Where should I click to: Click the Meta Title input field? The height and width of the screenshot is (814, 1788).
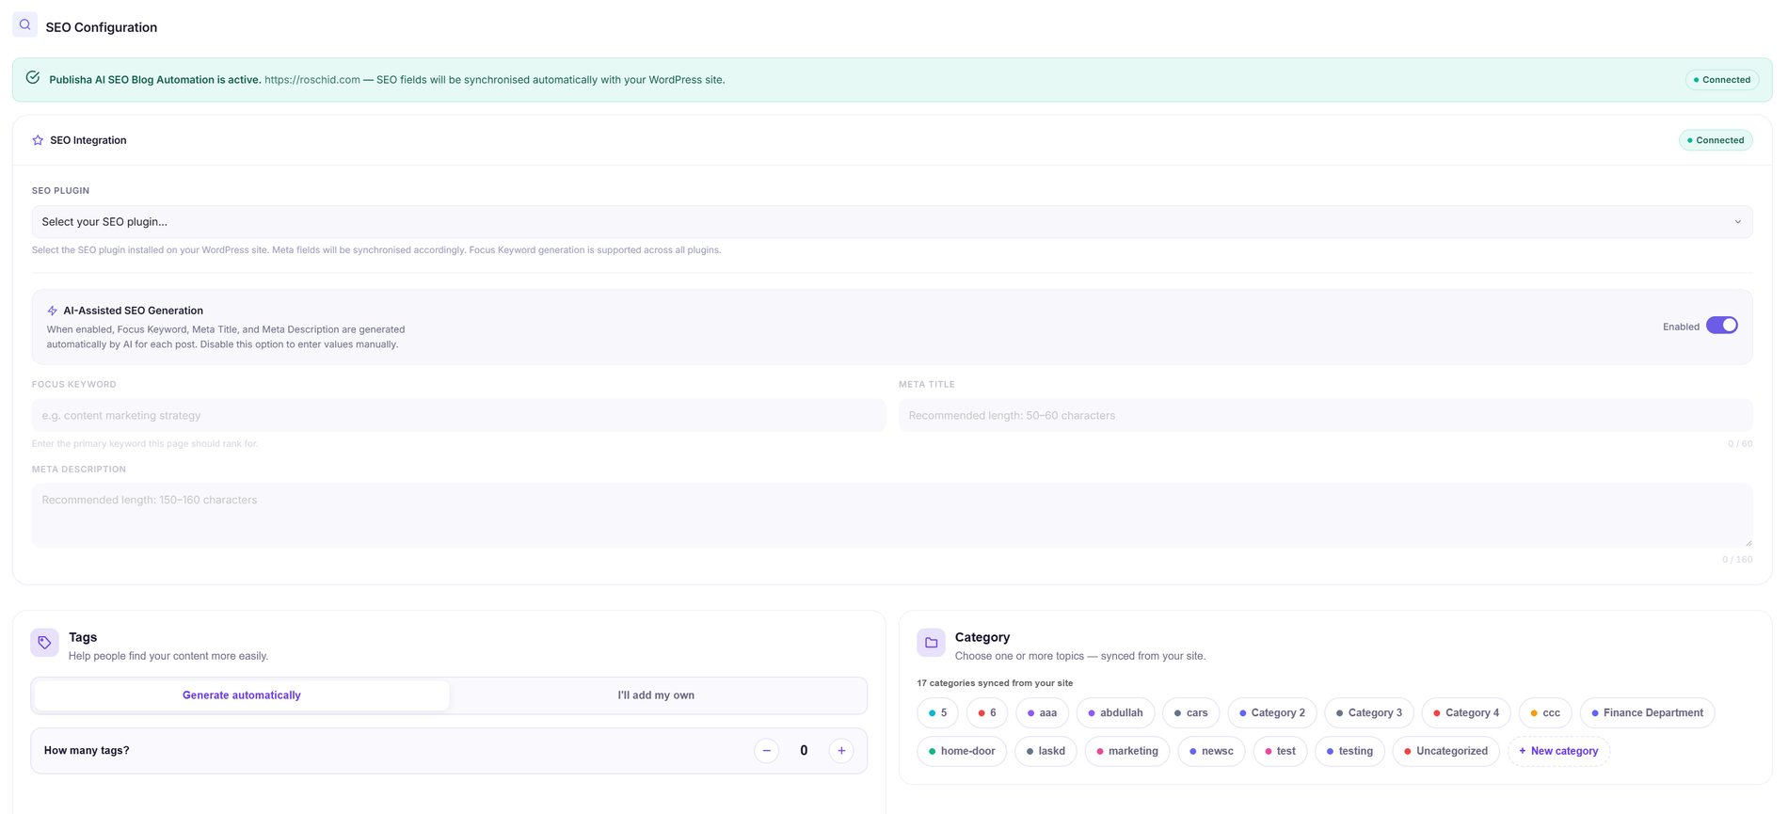[1325, 415]
